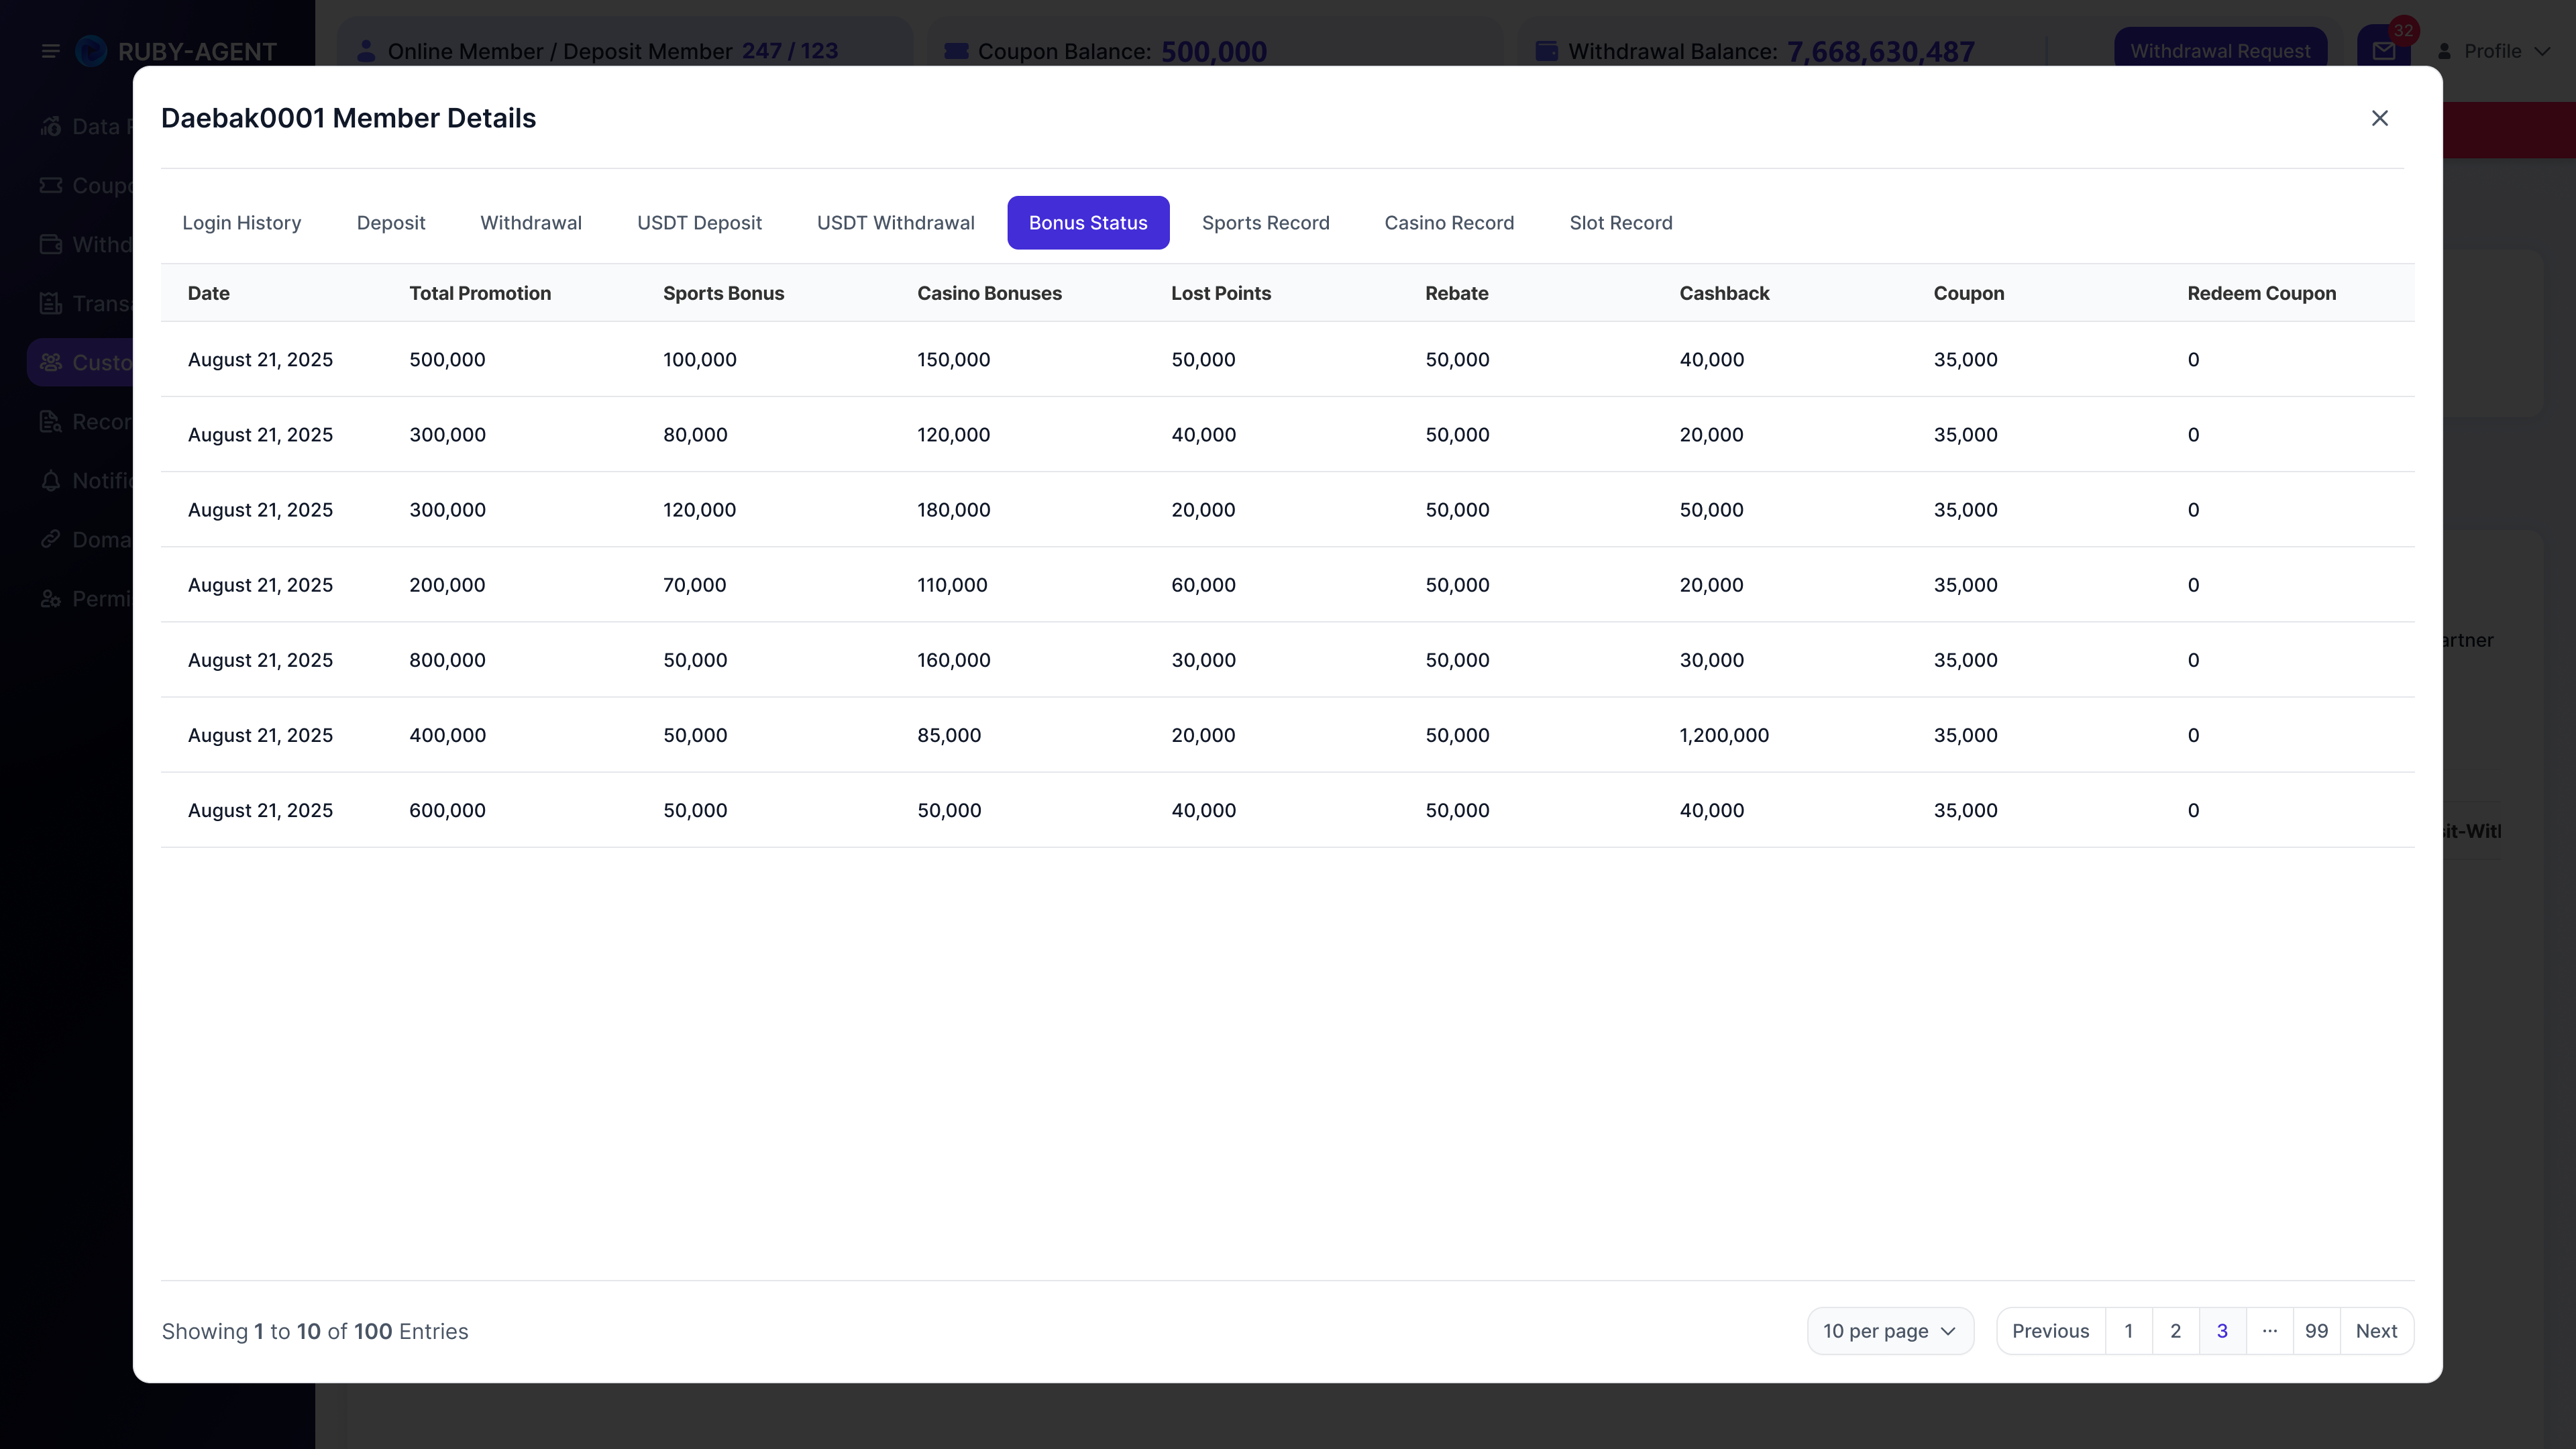Image resolution: width=2576 pixels, height=1449 pixels.
Task: Click the 180,000 Casino Bonuses cell
Action: tap(953, 510)
